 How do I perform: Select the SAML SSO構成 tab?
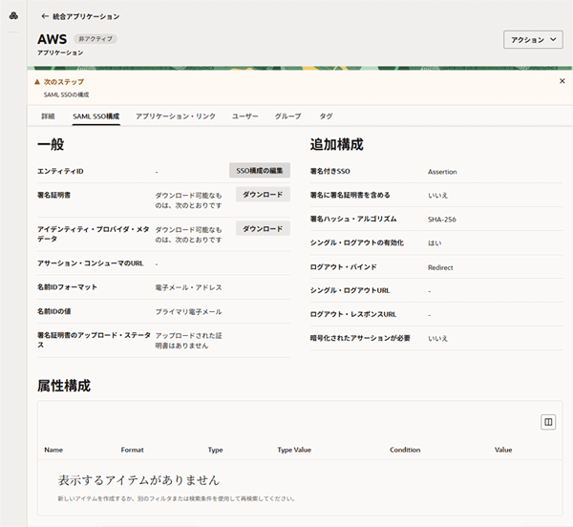coord(96,116)
